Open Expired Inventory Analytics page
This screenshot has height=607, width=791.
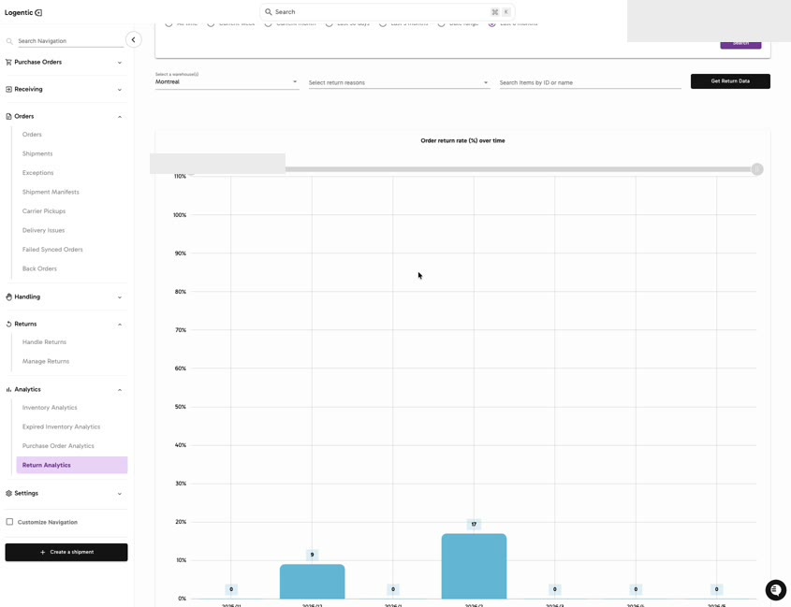coord(61,427)
